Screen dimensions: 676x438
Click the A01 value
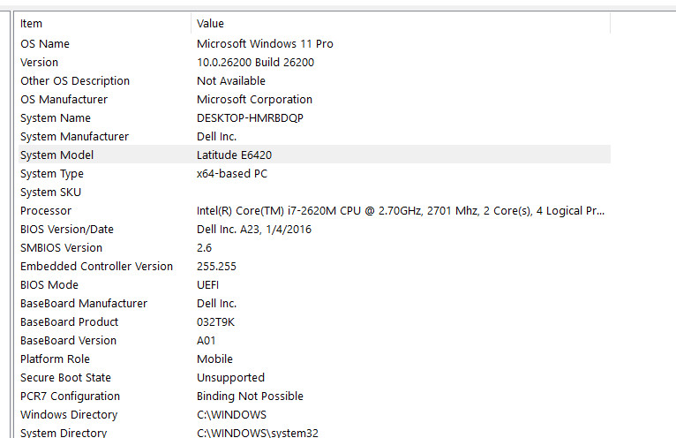coord(207,341)
